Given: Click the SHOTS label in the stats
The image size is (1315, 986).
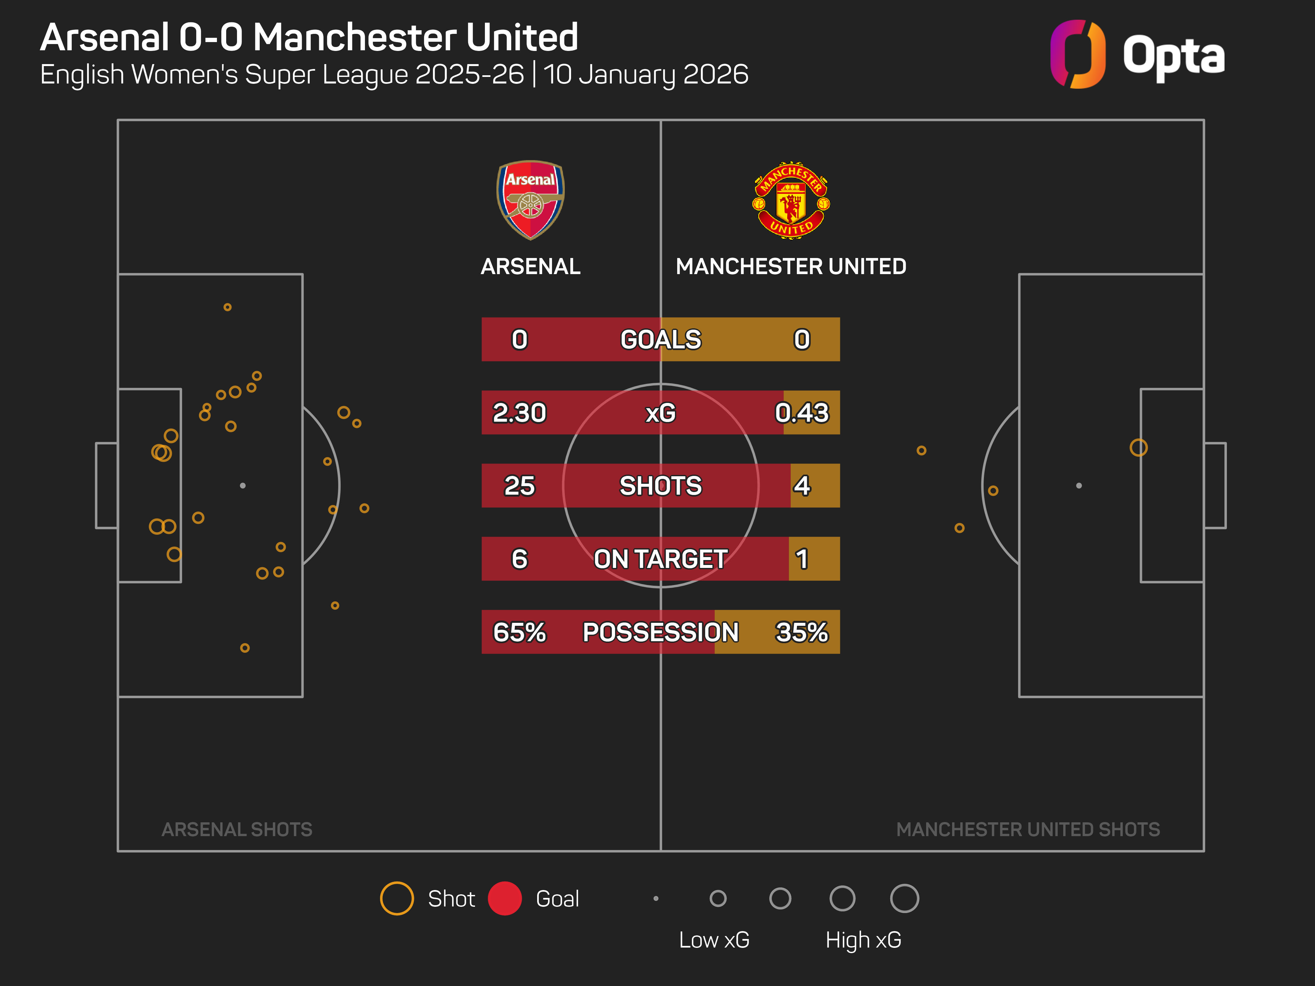Looking at the screenshot, I should 660,485.
